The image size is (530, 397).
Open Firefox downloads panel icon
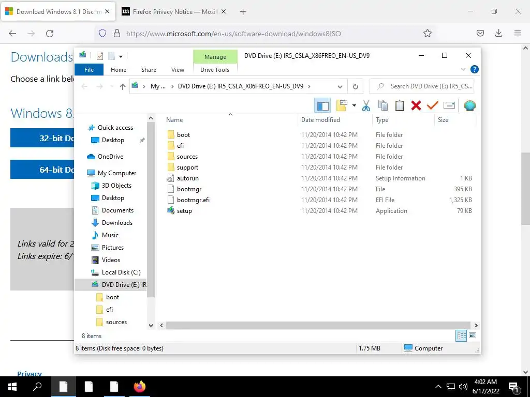498,33
